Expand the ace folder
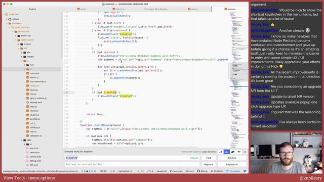 (21, 53)
